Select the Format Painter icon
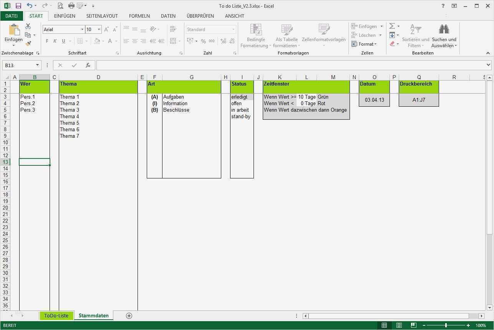 (28, 43)
